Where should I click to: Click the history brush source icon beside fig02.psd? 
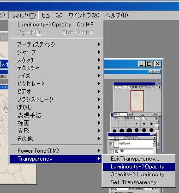110,144
